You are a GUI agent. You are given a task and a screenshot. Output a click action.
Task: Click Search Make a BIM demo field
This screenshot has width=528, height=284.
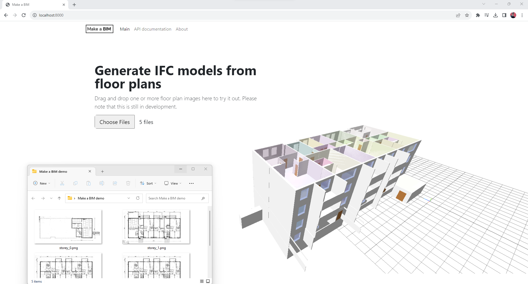coord(177,198)
